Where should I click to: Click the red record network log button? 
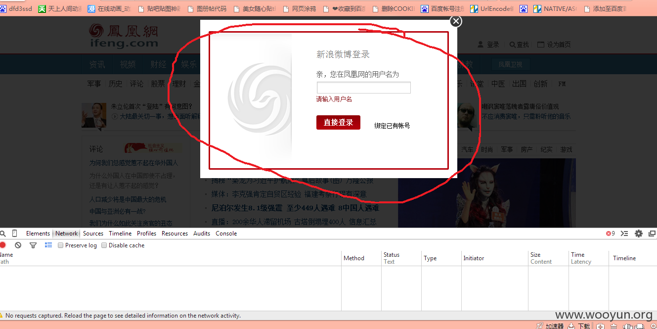2,245
